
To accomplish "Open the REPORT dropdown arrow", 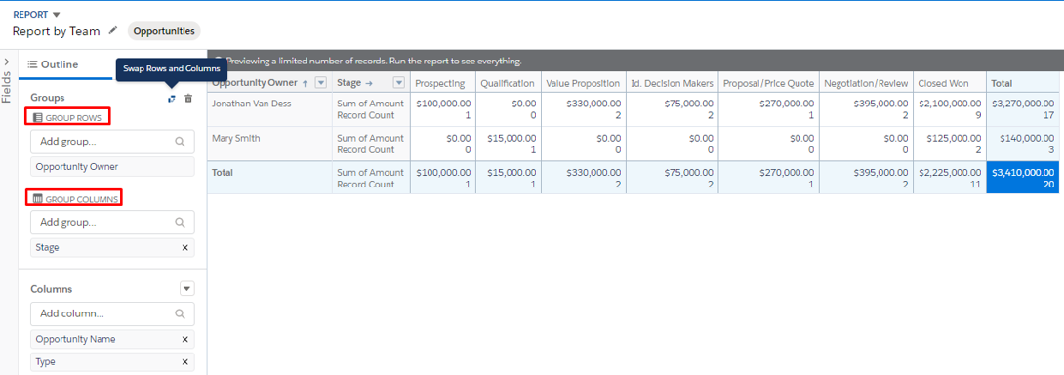I will point(57,15).
